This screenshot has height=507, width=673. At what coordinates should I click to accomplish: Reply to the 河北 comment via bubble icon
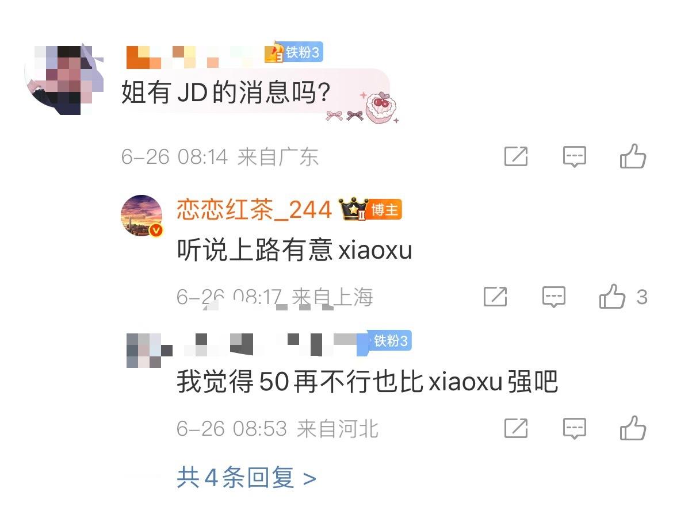[574, 428]
